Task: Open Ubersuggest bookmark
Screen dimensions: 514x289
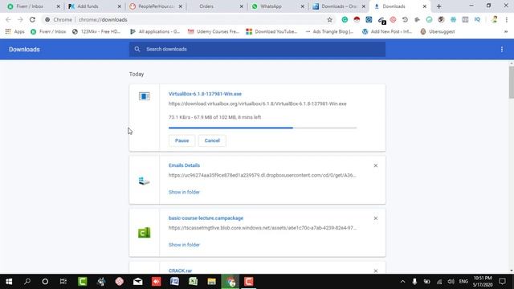Action: (x=438, y=31)
